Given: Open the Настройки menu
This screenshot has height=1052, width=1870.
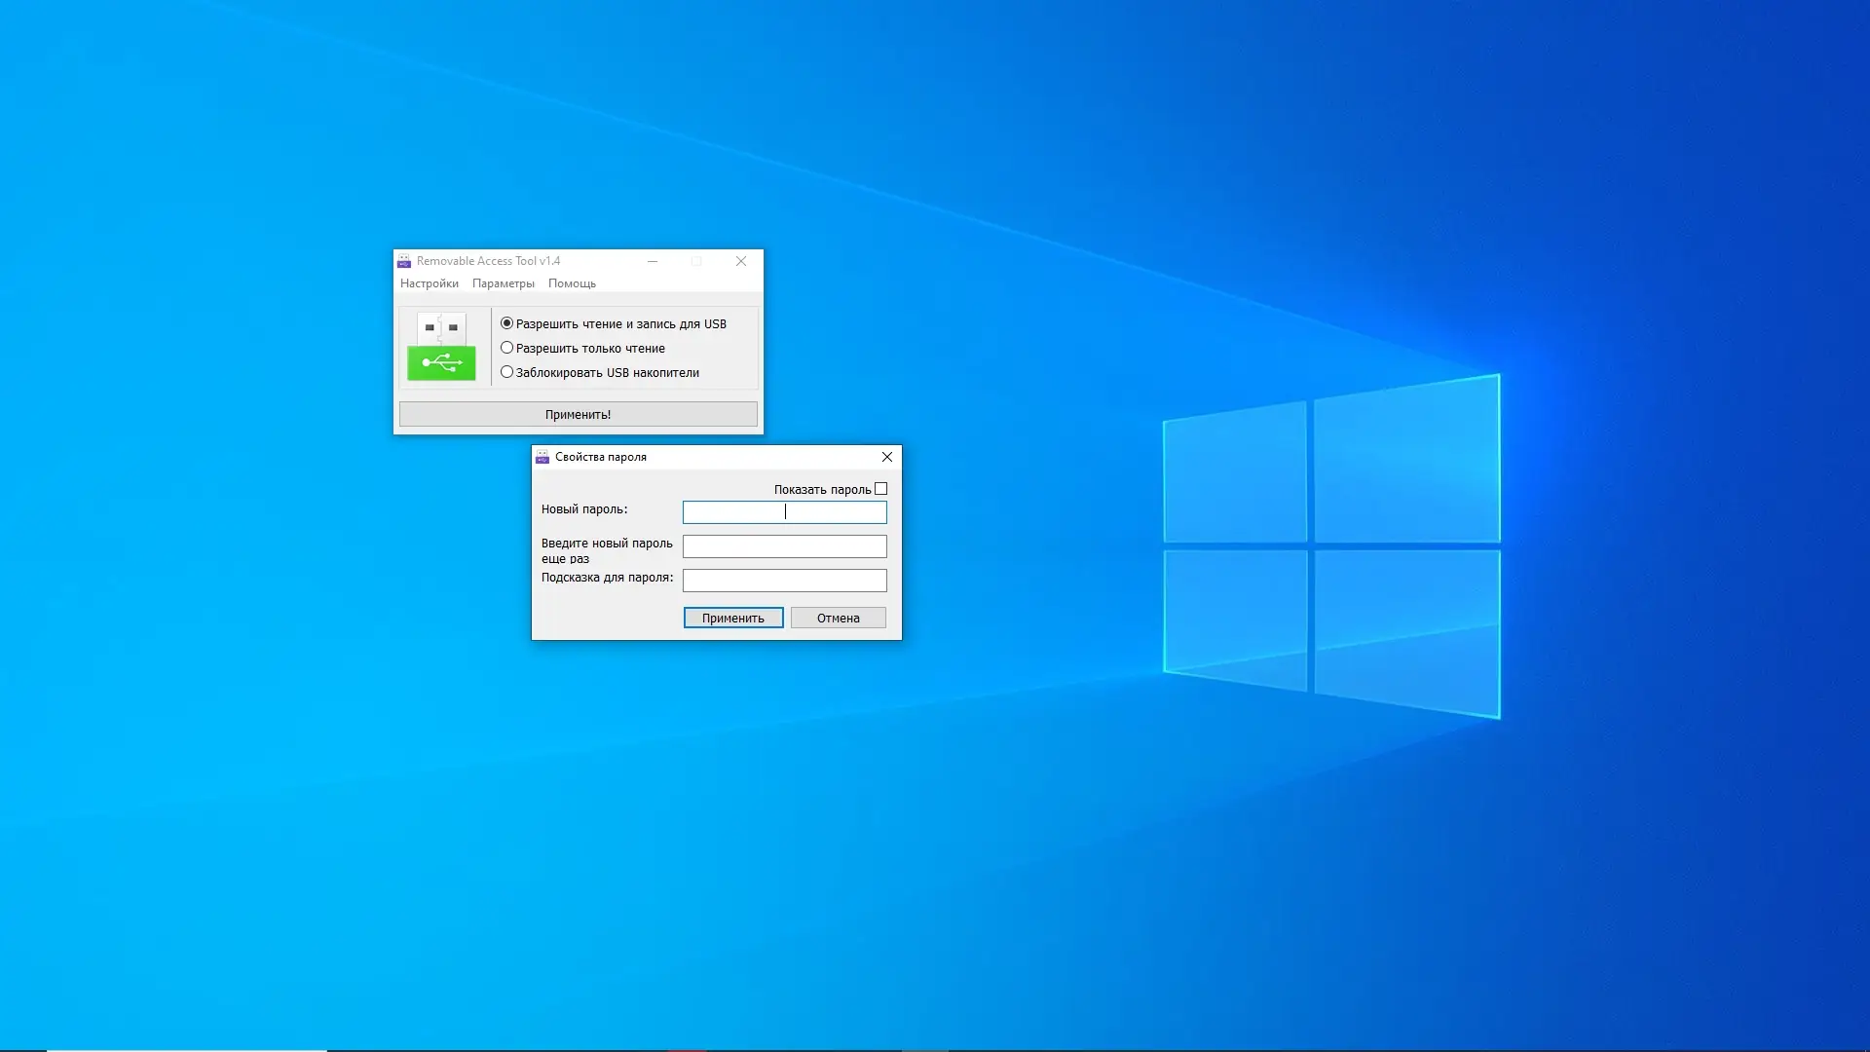Looking at the screenshot, I should click(429, 283).
